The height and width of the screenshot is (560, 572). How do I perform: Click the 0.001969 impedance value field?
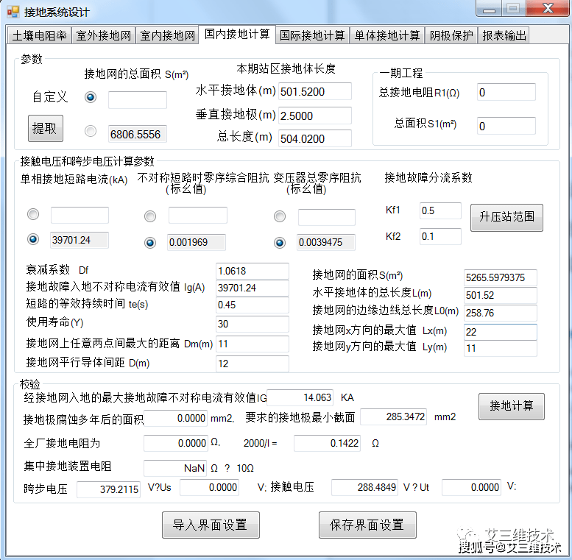click(x=197, y=242)
